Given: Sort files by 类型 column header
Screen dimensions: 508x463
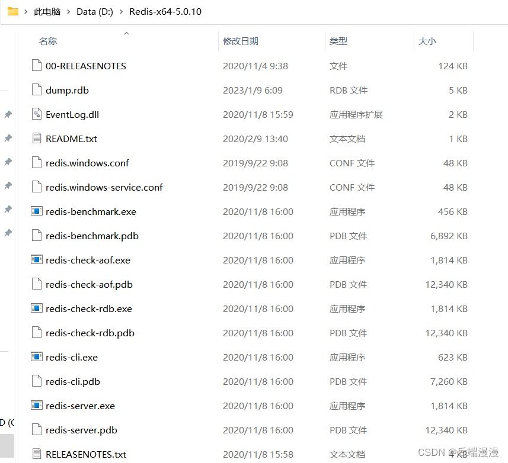Looking at the screenshot, I should (338, 41).
